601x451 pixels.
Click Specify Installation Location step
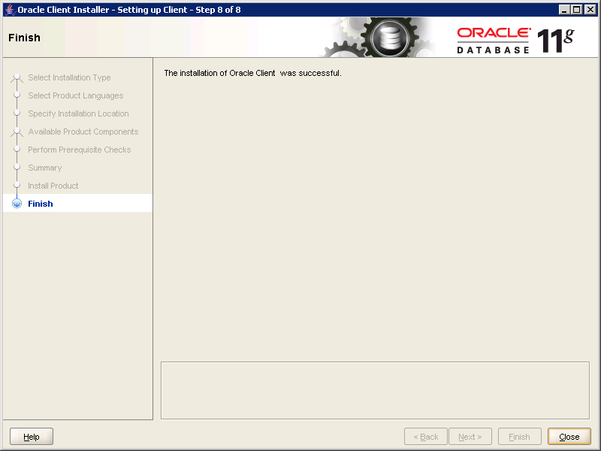pyautogui.click(x=78, y=114)
